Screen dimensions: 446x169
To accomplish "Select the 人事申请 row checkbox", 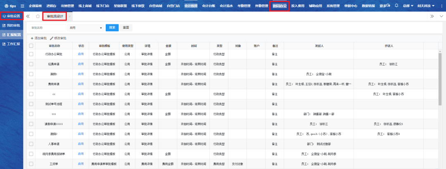I will [31, 144].
